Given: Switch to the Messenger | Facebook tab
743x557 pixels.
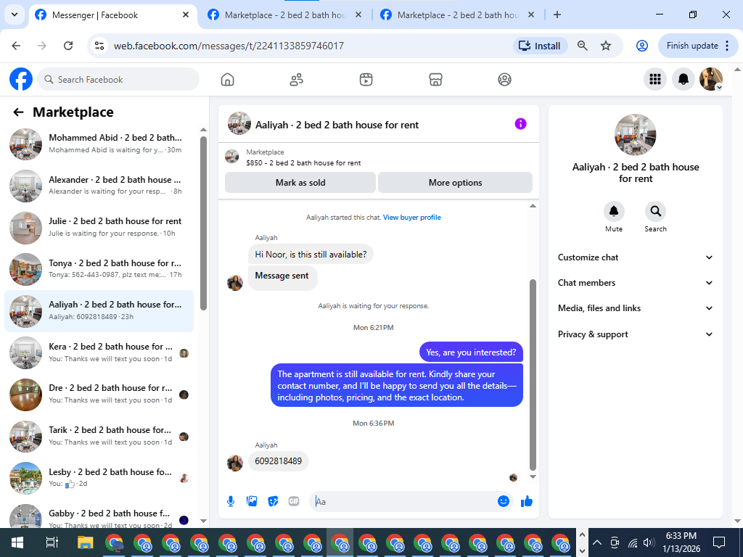Looking at the screenshot, I should point(113,15).
